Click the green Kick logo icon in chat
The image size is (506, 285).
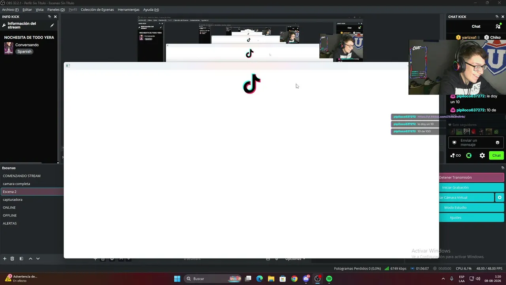click(469, 156)
